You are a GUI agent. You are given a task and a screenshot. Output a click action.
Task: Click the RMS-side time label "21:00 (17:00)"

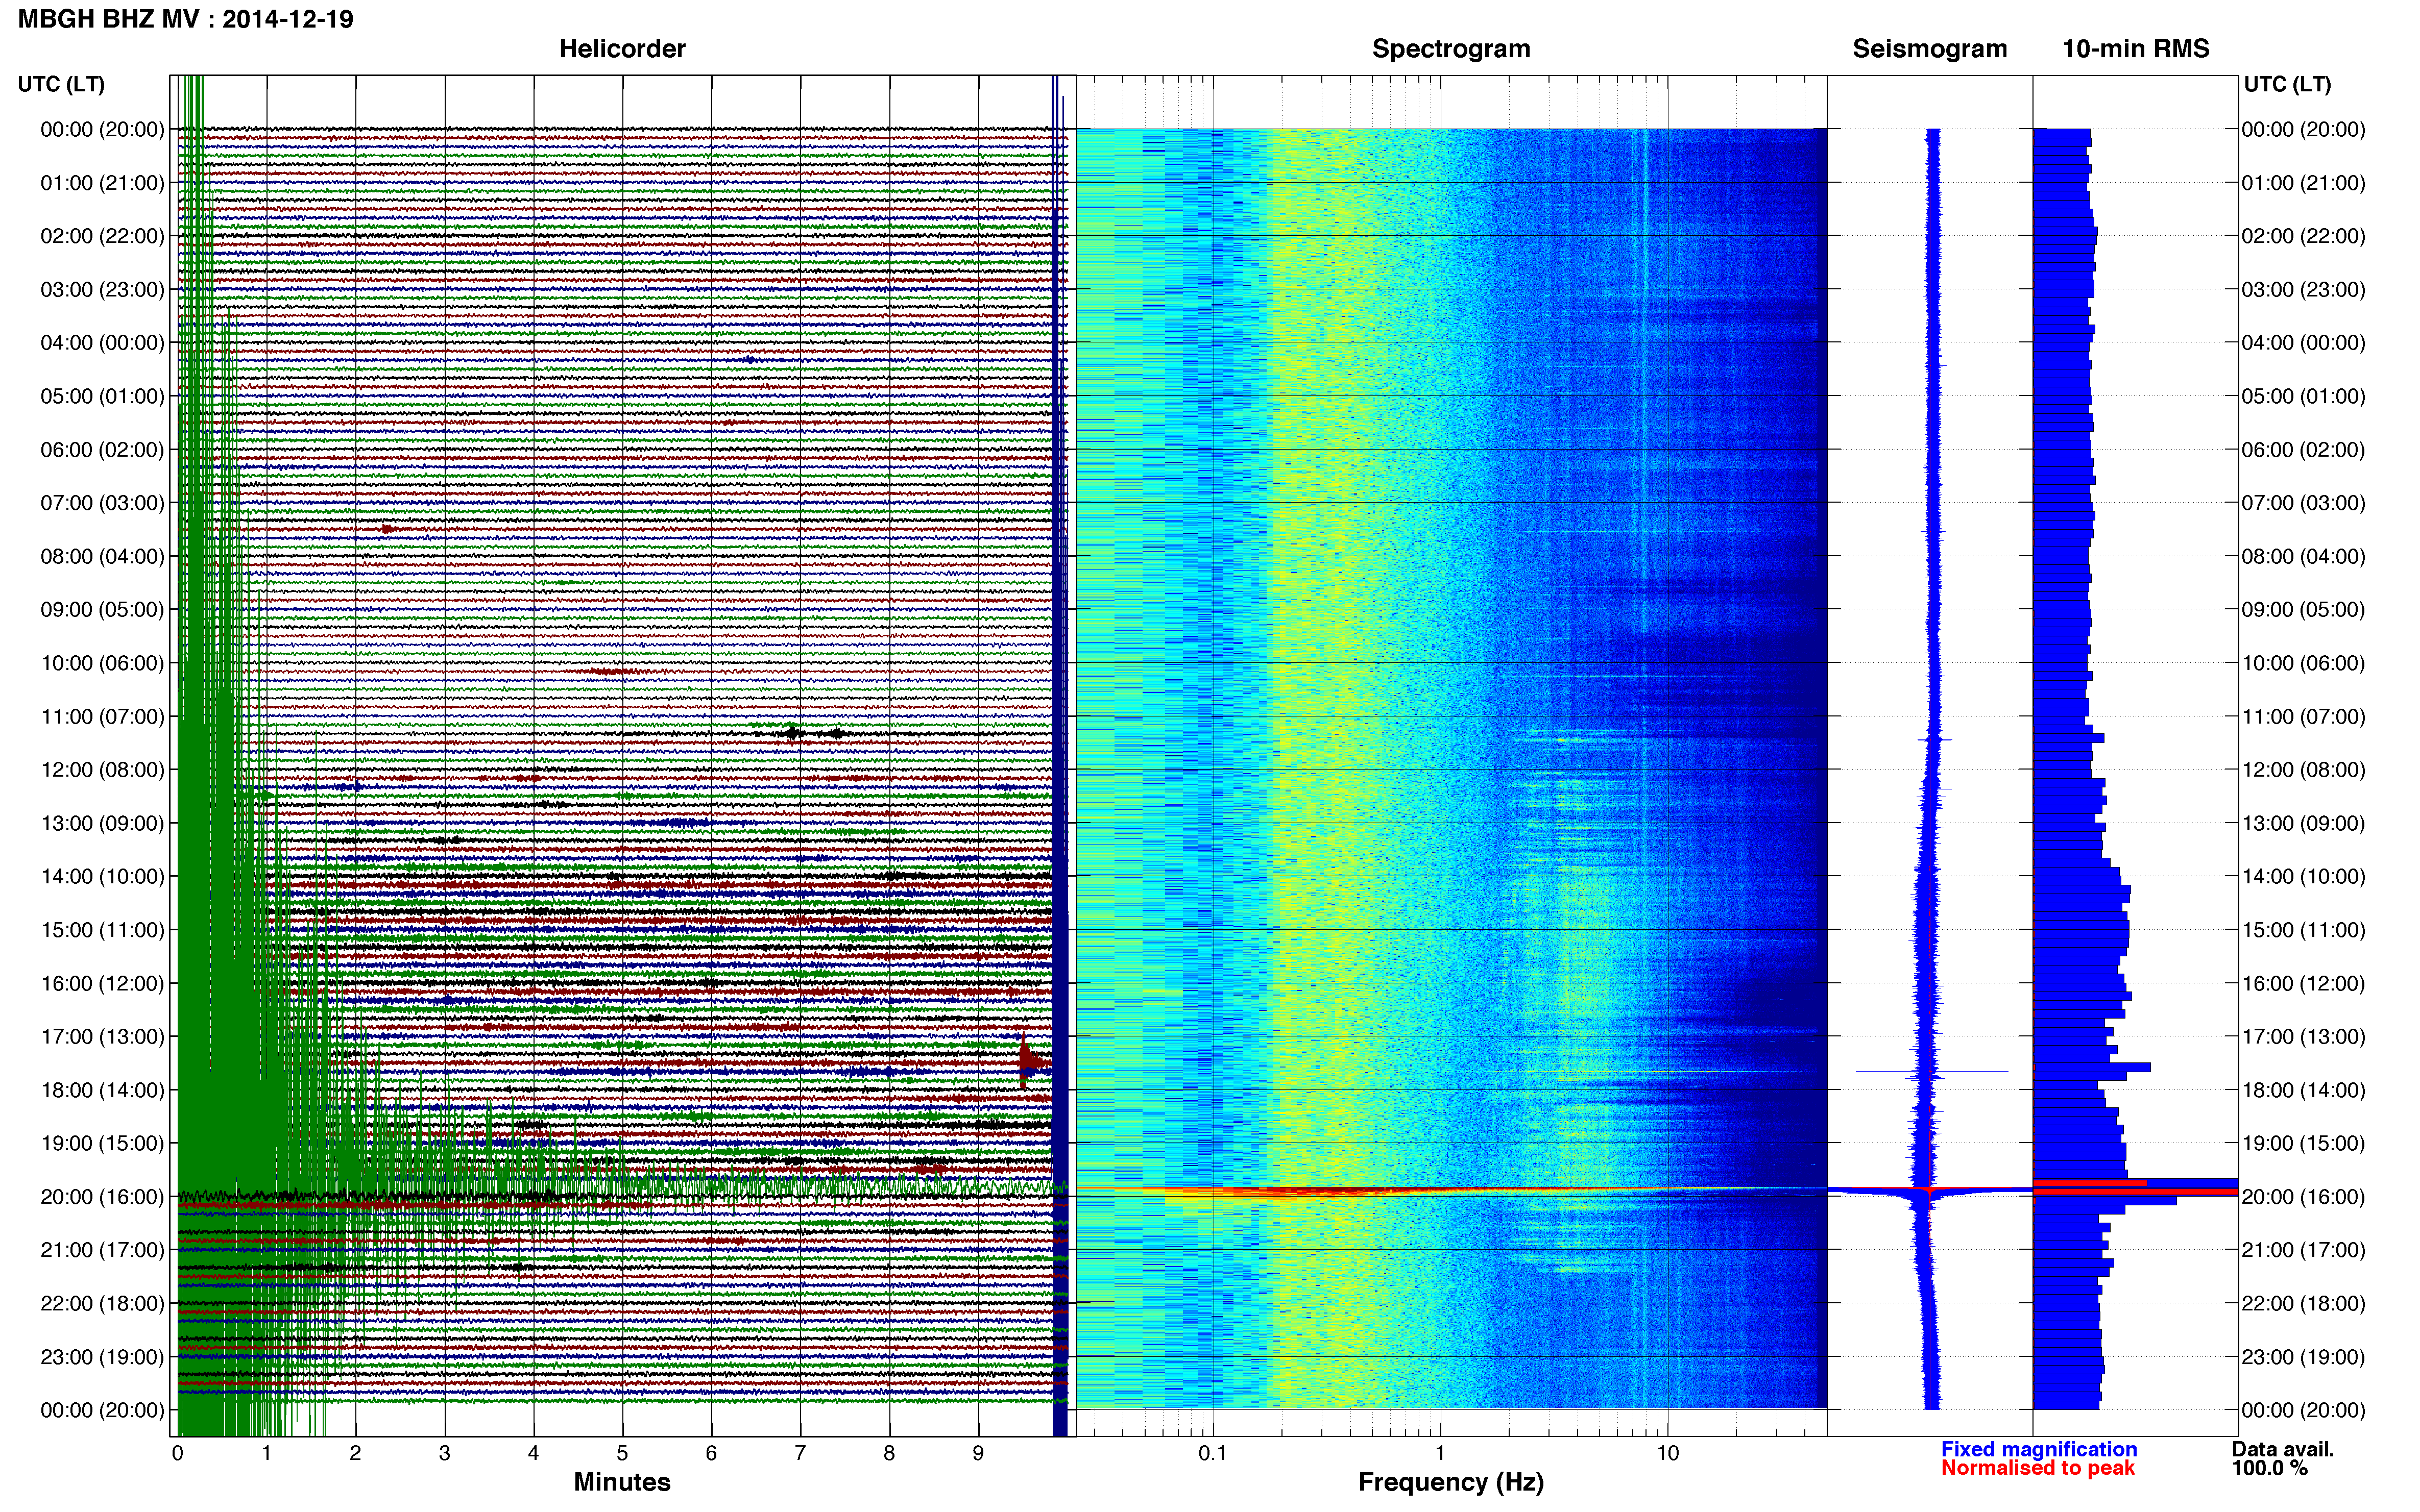tap(2304, 1250)
